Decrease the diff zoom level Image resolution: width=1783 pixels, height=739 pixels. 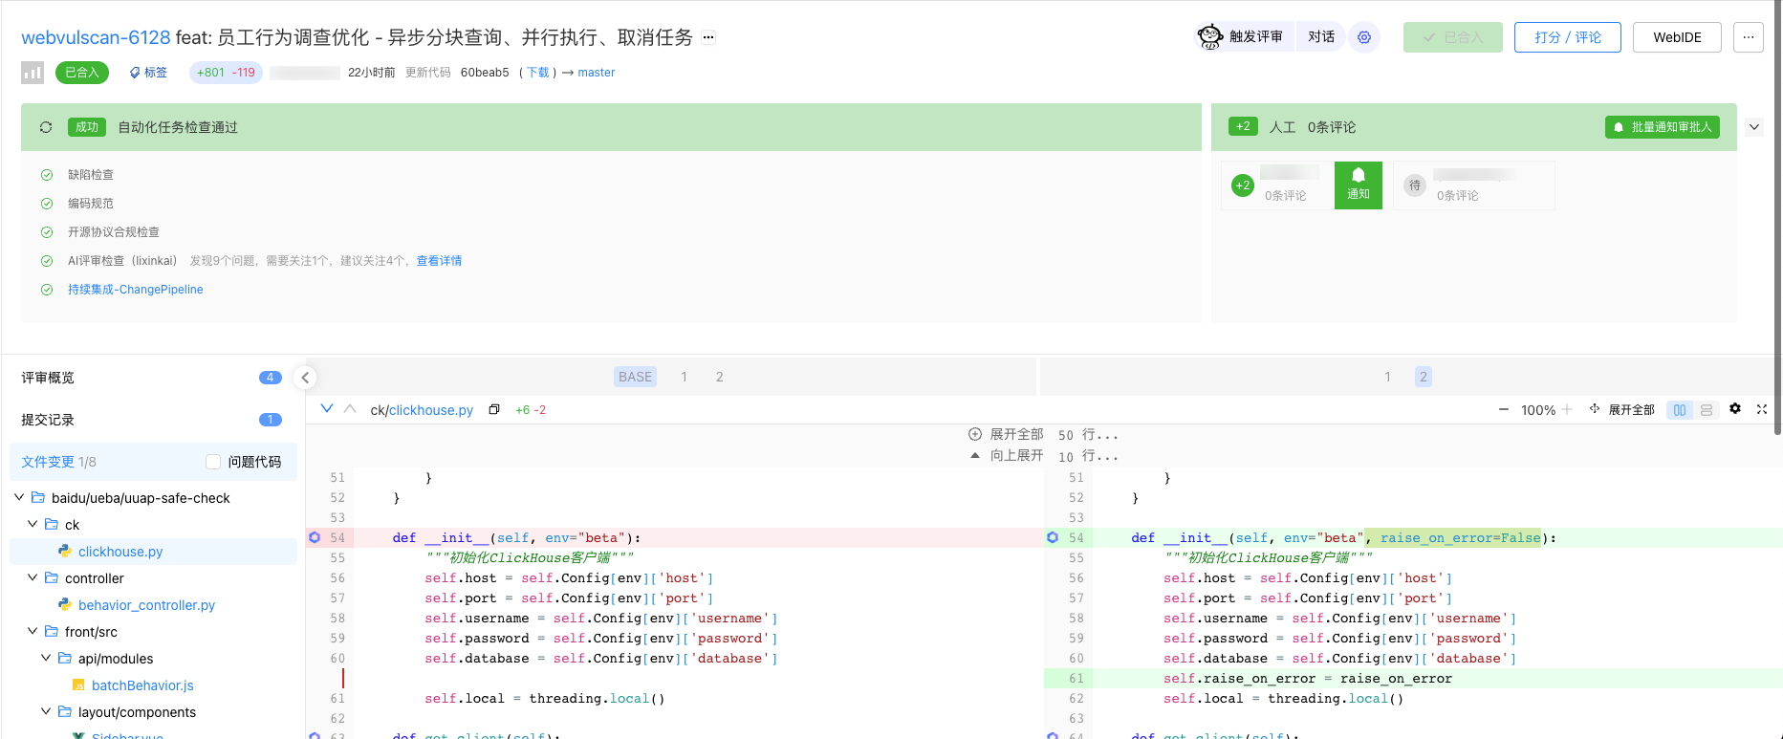click(x=1504, y=410)
